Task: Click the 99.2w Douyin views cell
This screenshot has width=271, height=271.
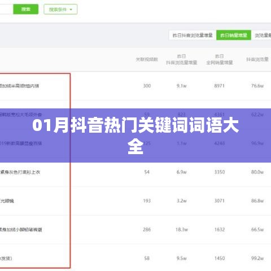Action: [x=257, y=259]
